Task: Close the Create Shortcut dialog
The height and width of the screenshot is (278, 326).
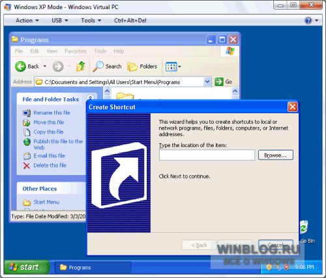Action: (x=293, y=107)
